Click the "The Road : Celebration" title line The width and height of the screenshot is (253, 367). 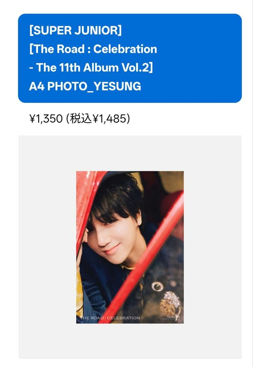tap(93, 49)
